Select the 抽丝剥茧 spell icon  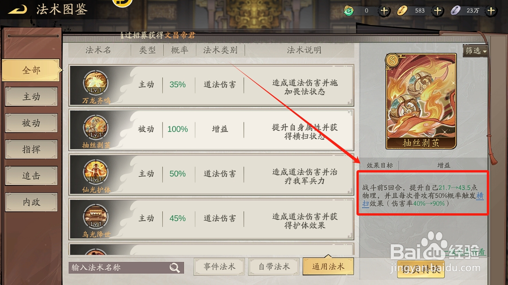pyautogui.click(x=96, y=129)
